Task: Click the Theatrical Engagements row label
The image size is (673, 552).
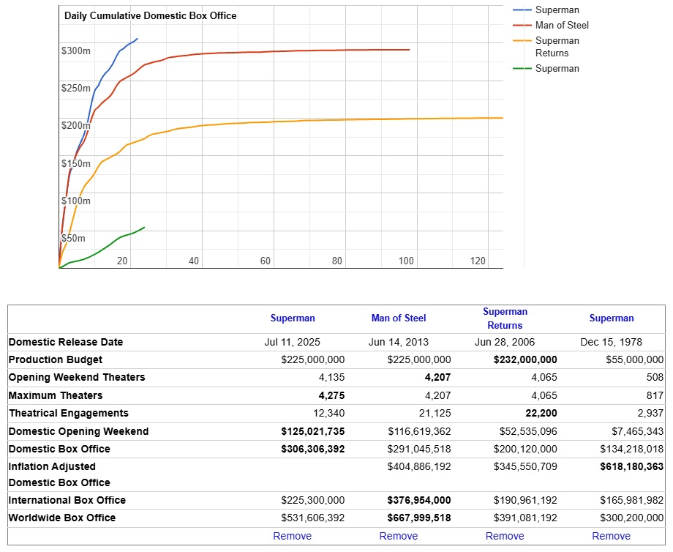Action: (x=69, y=413)
